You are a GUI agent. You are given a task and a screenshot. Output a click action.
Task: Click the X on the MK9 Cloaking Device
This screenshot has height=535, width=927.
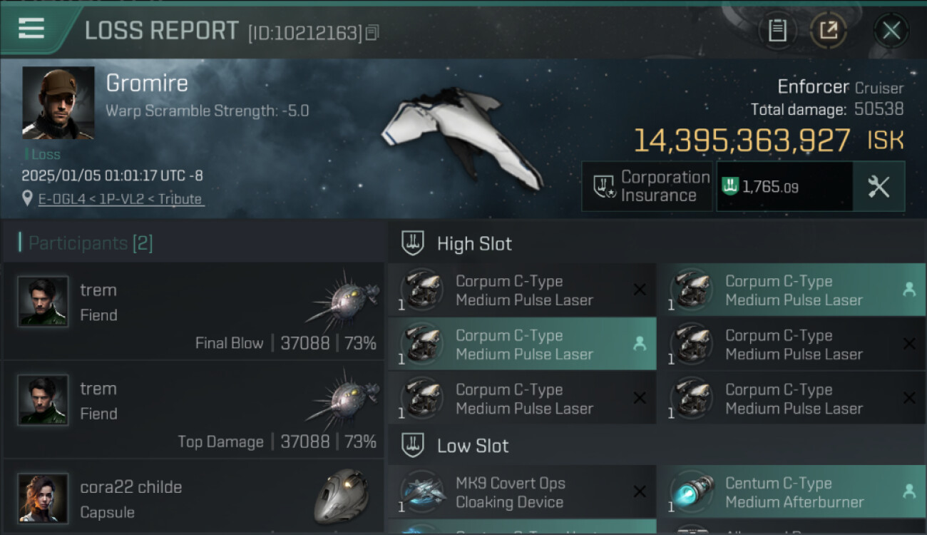pyautogui.click(x=640, y=491)
